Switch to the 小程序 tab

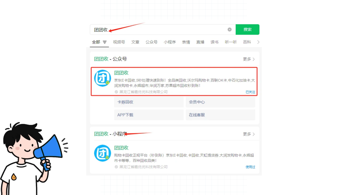(x=170, y=42)
